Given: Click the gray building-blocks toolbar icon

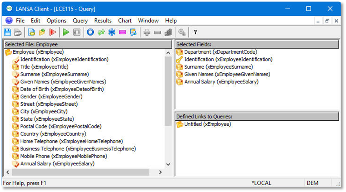Looking at the screenshot, I should (168, 32).
